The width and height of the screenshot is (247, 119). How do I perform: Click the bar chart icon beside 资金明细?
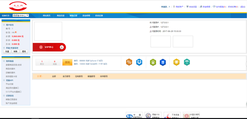click(x=201, y=7)
